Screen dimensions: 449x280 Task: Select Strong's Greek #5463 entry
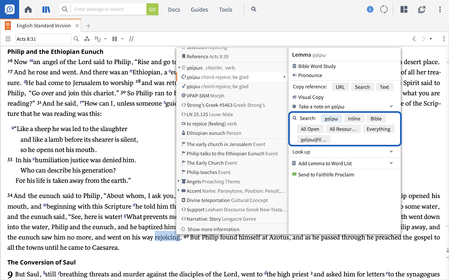[232, 105]
